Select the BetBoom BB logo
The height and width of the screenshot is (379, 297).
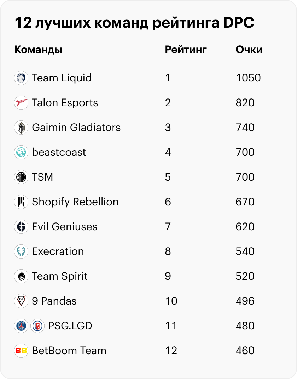point(21,351)
